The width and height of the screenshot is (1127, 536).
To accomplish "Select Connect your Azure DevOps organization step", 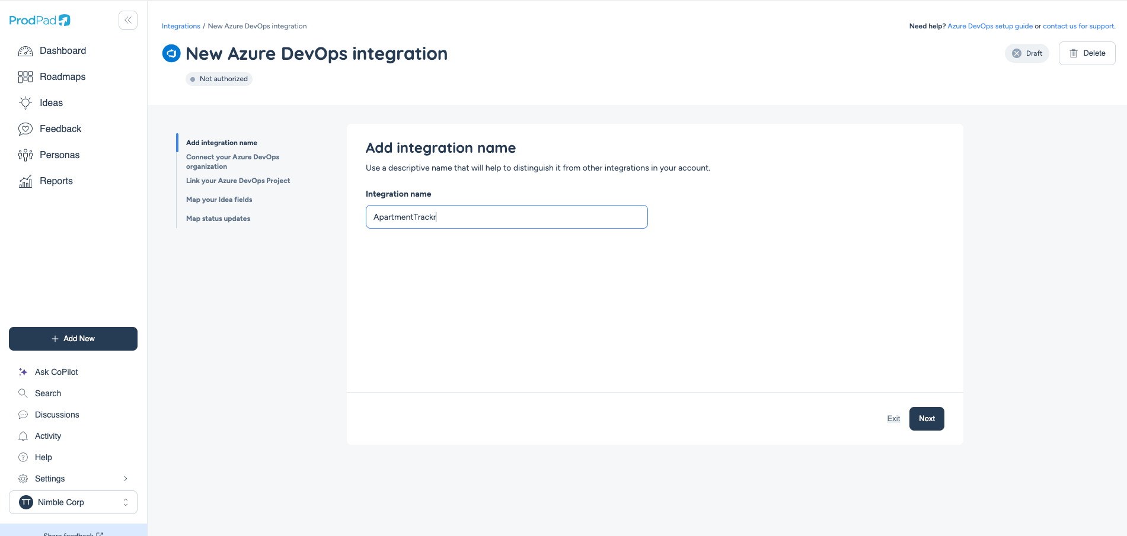I will pyautogui.click(x=232, y=162).
